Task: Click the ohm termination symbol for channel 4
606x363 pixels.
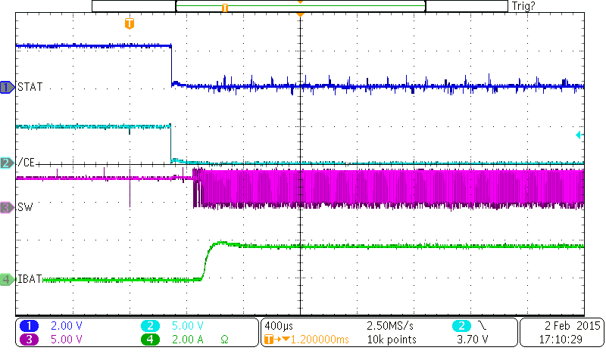Action: pyautogui.click(x=224, y=340)
